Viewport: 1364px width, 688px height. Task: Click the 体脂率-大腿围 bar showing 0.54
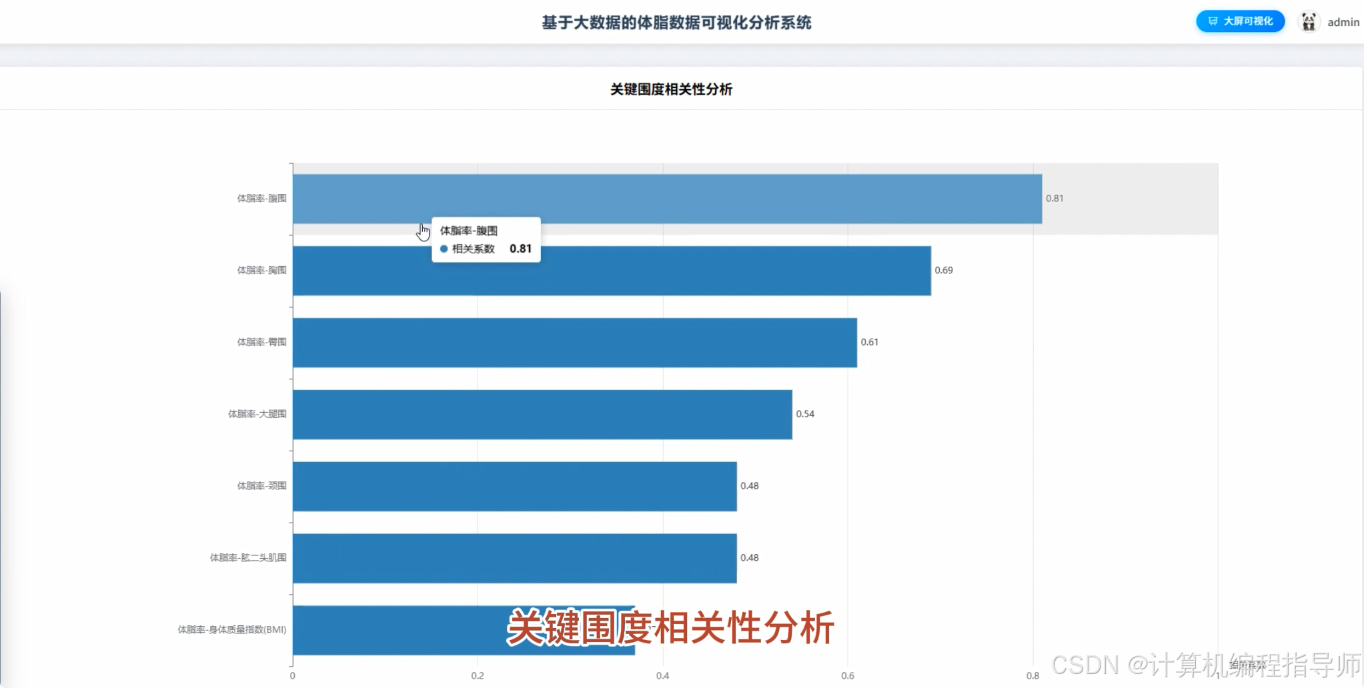tap(540, 414)
